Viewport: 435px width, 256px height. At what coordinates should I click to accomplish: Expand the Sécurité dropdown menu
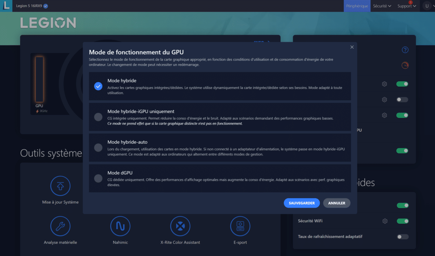[x=382, y=6]
